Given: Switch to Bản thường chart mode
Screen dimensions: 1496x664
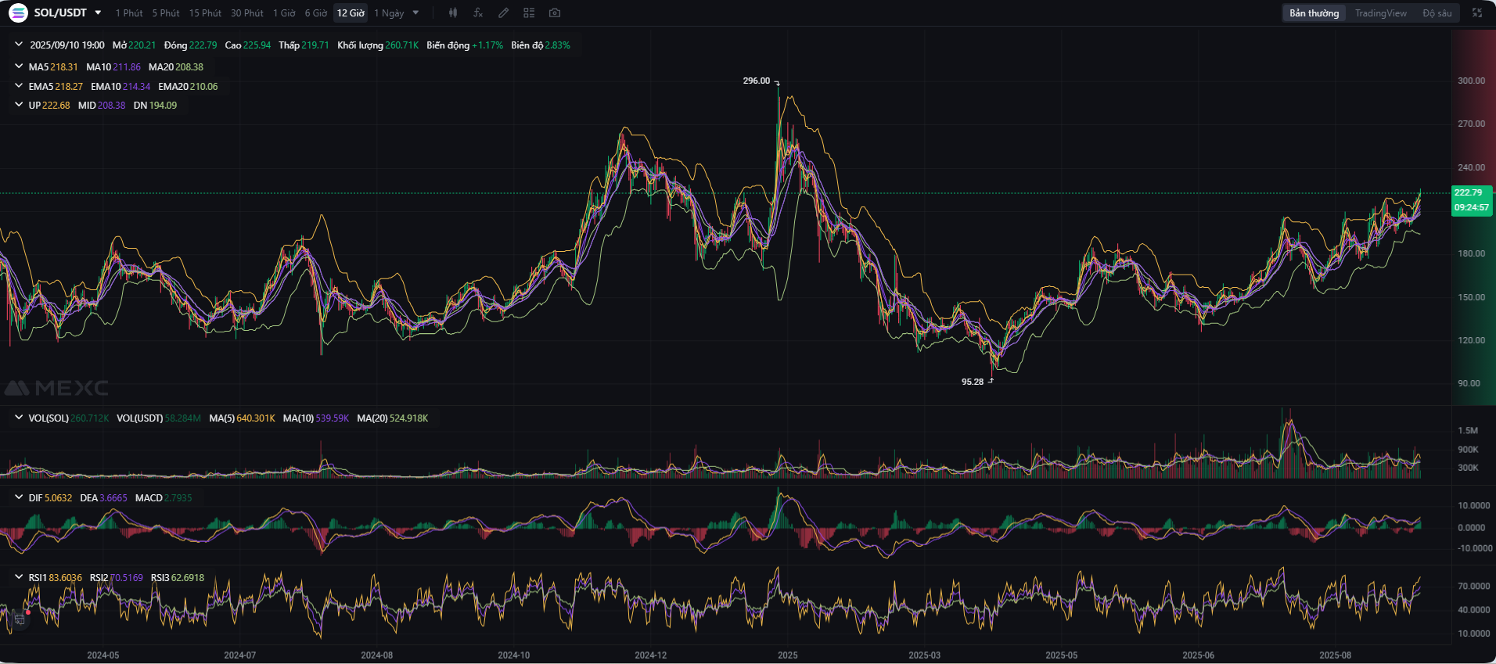Looking at the screenshot, I should pyautogui.click(x=1314, y=13).
